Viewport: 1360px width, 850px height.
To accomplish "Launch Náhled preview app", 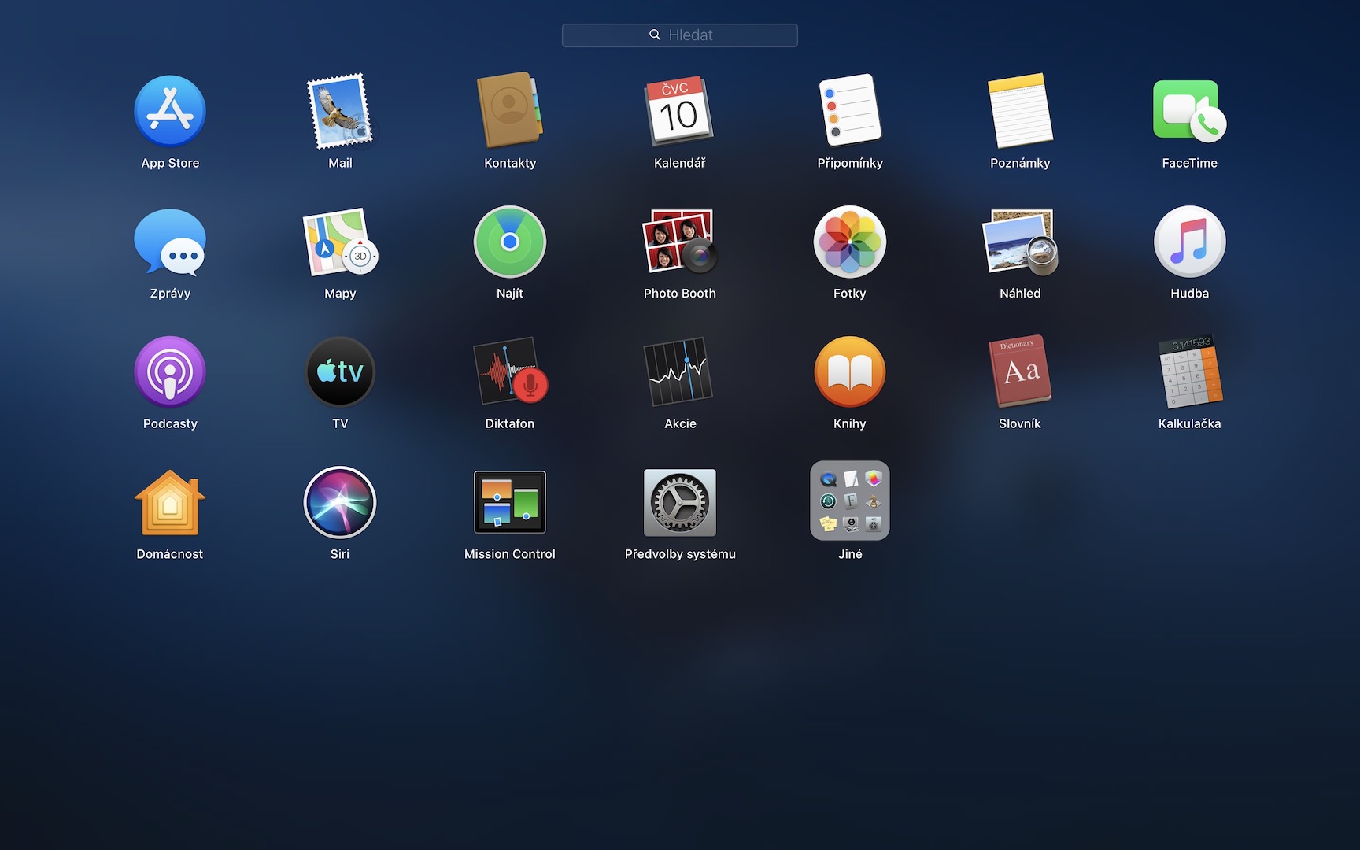I will tap(1020, 242).
